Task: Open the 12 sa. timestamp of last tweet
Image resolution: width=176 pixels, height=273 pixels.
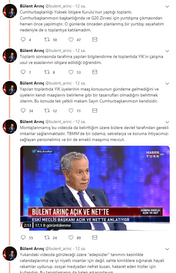Action: 80,249
